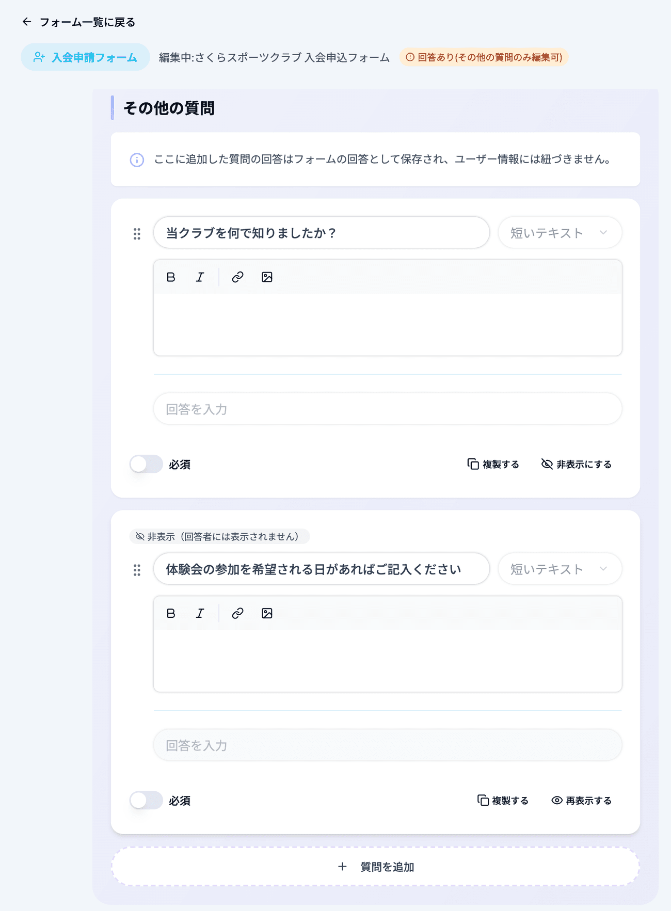
Task: Add a new question with 質問を追加
Action: pos(375,867)
